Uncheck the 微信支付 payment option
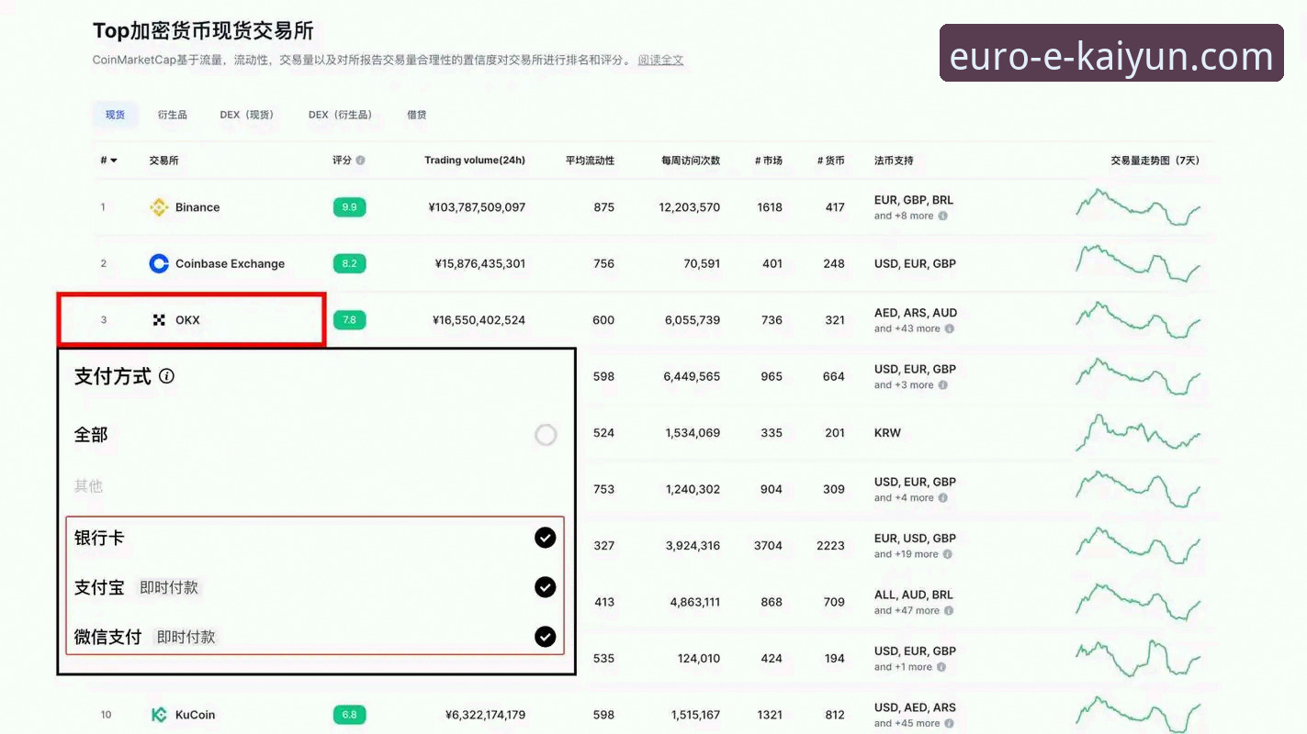Image resolution: width=1307 pixels, height=734 pixels. point(546,637)
